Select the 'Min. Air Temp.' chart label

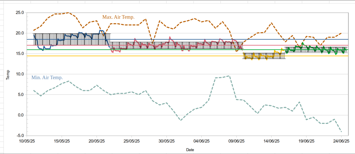click(x=47, y=78)
